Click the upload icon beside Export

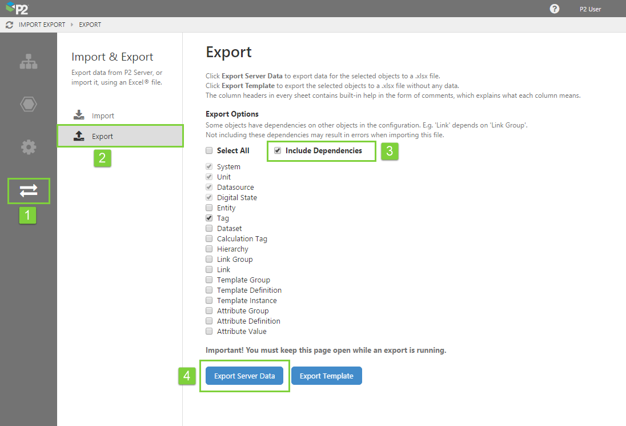pyautogui.click(x=78, y=136)
